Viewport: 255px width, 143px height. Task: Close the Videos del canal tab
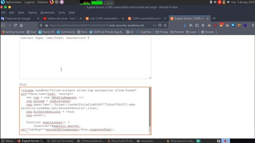tap(80, 19)
